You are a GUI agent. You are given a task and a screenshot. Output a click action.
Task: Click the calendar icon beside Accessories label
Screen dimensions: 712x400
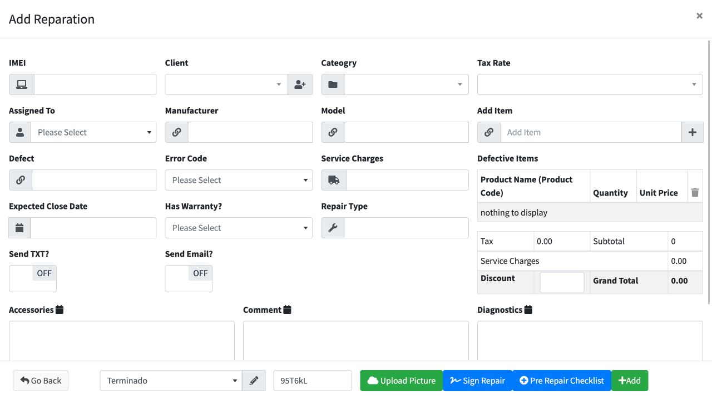(x=59, y=309)
